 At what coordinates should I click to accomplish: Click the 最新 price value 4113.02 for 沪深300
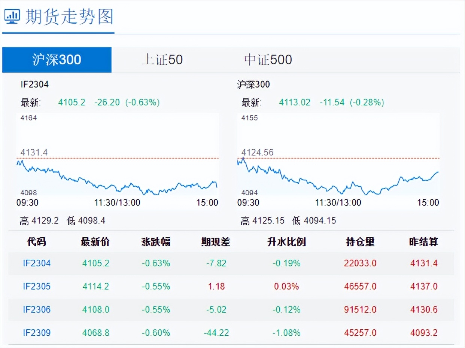(x=295, y=102)
